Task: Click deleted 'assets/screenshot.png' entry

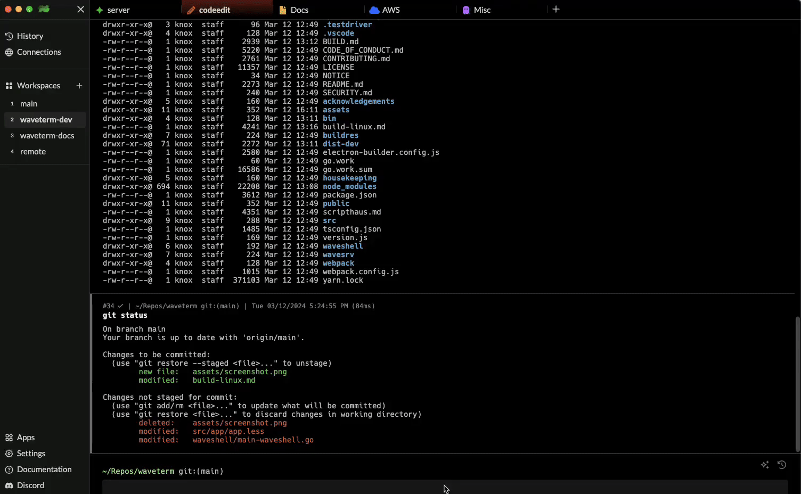Action: point(240,423)
